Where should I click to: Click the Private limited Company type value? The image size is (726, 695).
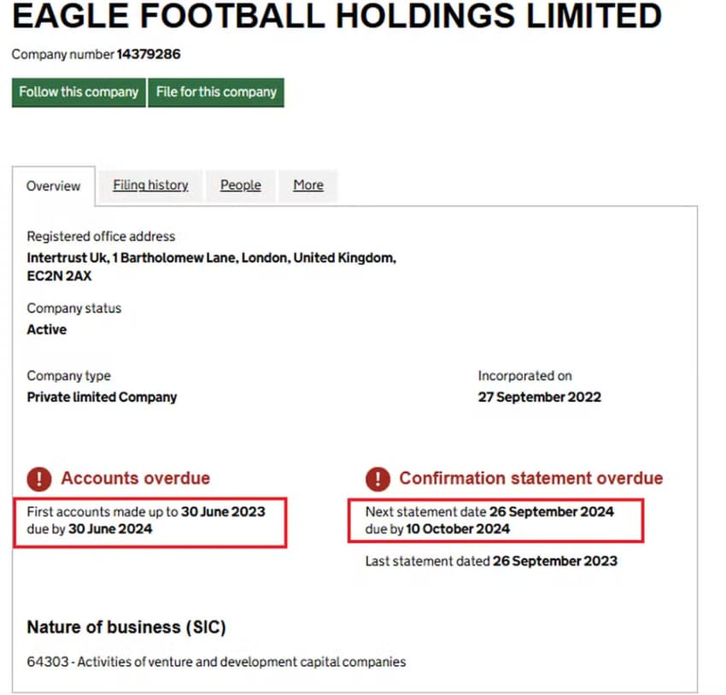coord(102,397)
